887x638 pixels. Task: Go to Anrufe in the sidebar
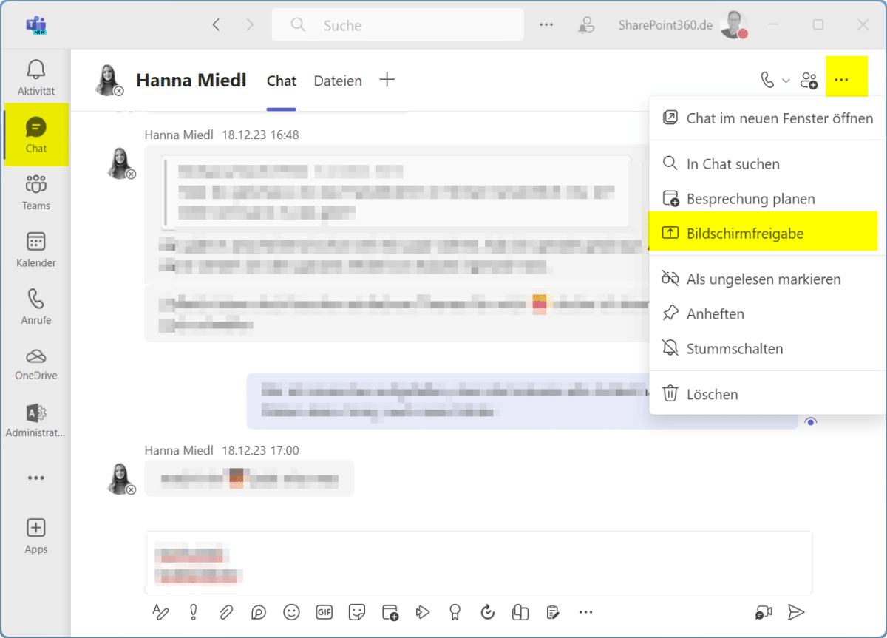36,306
